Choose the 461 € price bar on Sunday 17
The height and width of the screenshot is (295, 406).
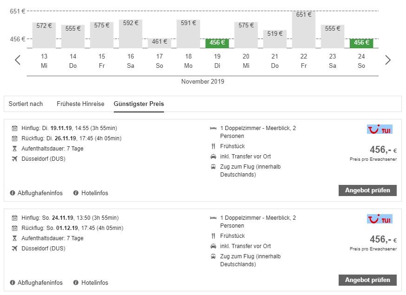(159, 42)
